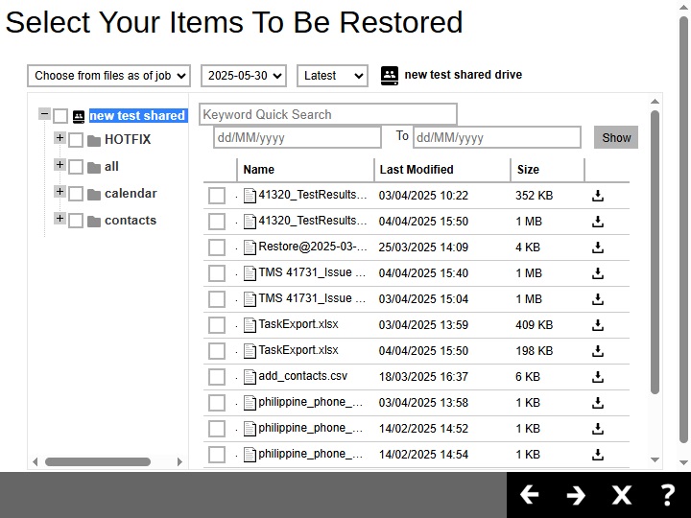Image resolution: width=691 pixels, height=518 pixels.
Task: Check the new test shared root checkbox
Action: click(60, 116)
